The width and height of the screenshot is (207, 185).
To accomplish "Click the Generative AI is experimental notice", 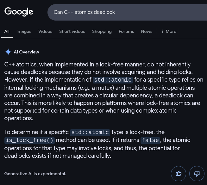I will tap(35, 174).
